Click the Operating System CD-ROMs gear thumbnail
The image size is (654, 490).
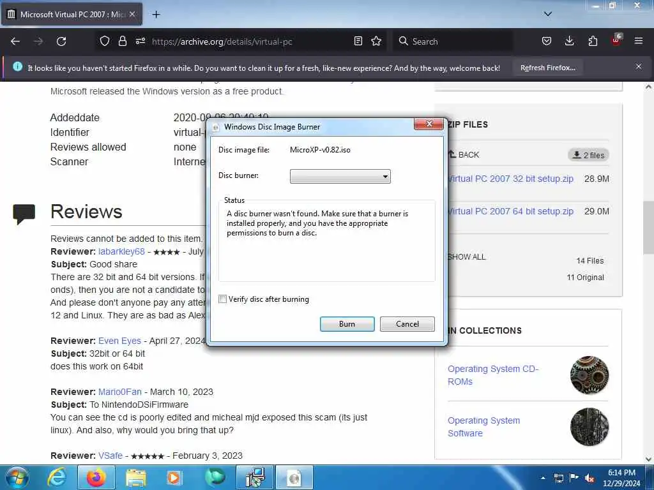(589, 375)
